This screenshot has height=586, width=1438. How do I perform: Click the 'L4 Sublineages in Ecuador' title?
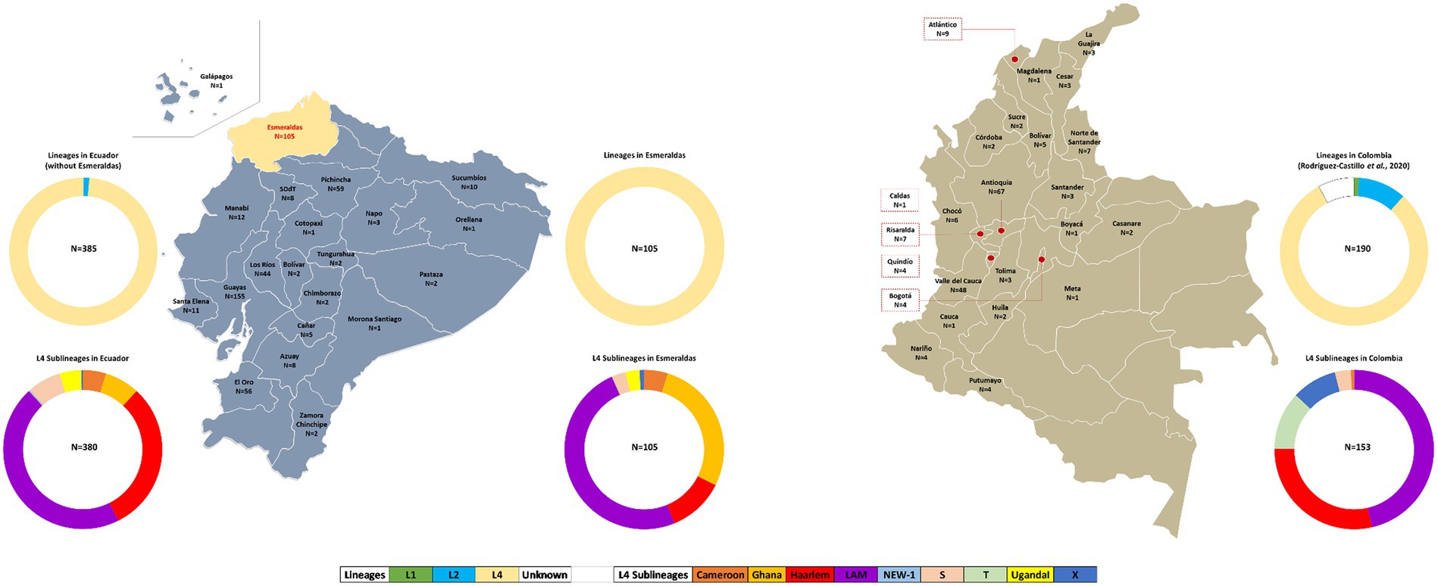pos(83,358)
